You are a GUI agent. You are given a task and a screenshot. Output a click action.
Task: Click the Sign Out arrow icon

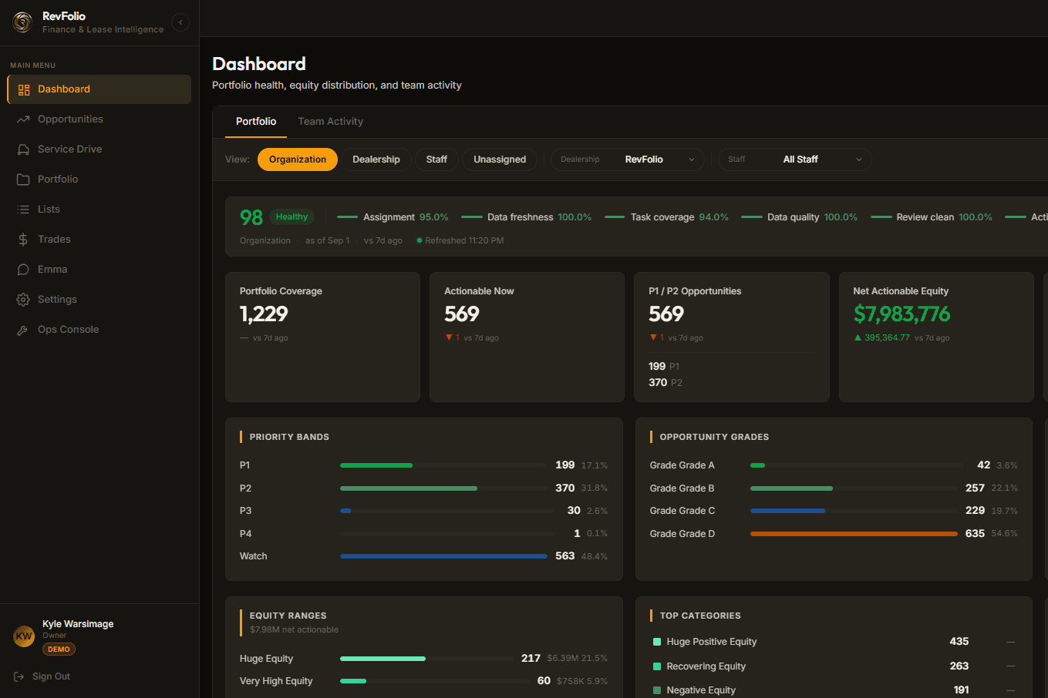point(19,676)
